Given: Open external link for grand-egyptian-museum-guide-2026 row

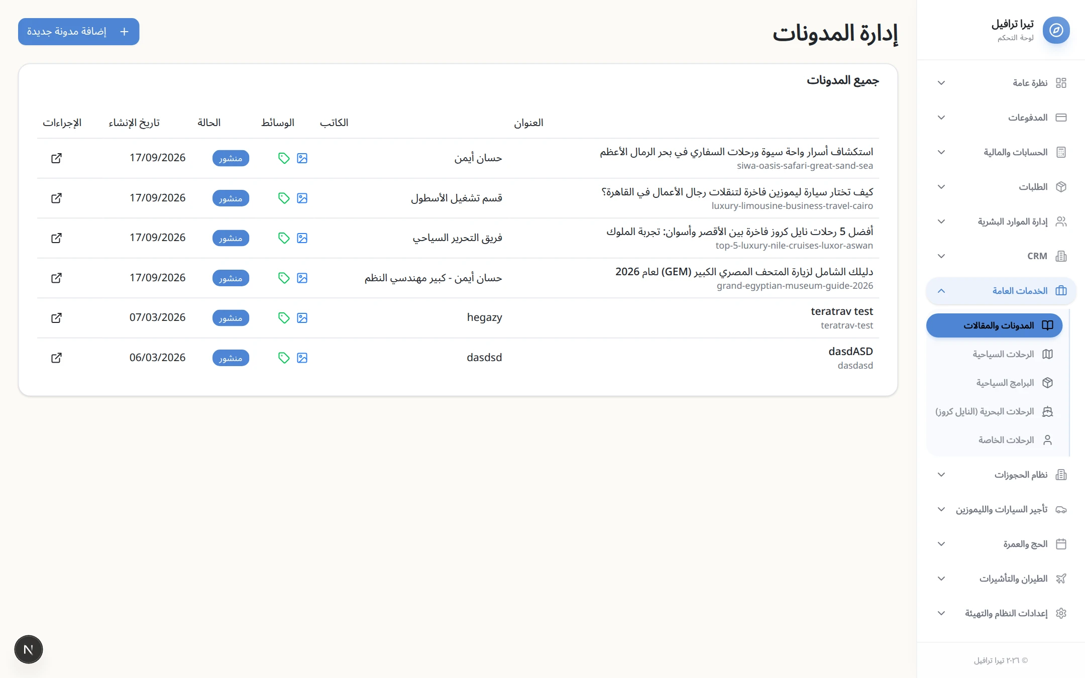Looking at the screenshot, I should tap(56, 278).
